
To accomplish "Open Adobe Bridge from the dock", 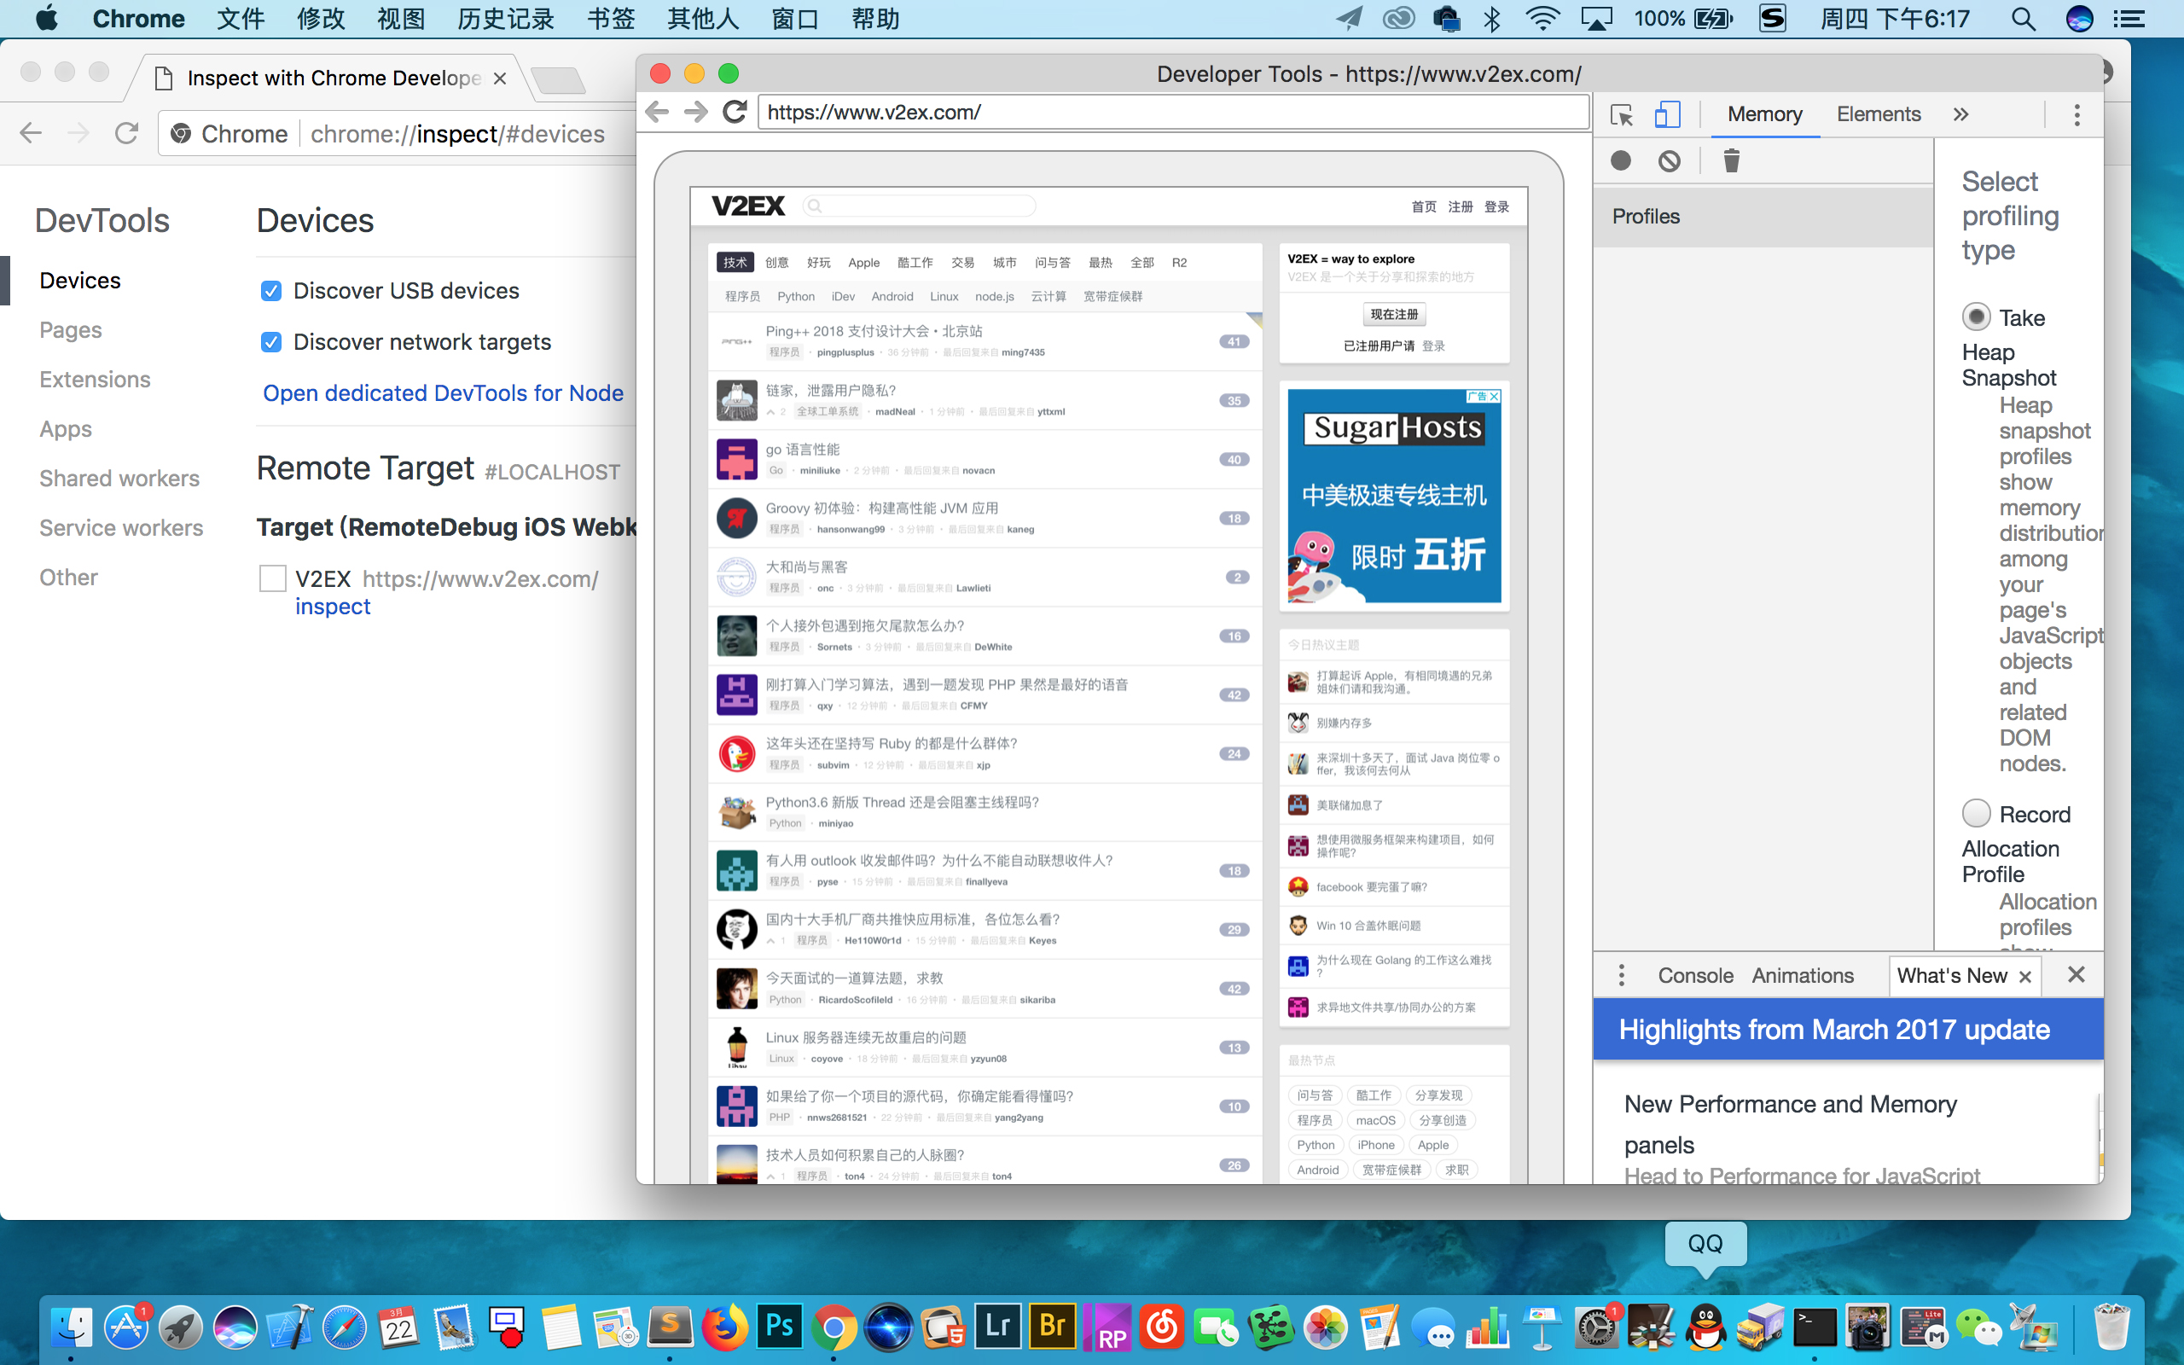I will [1052, 1328].
